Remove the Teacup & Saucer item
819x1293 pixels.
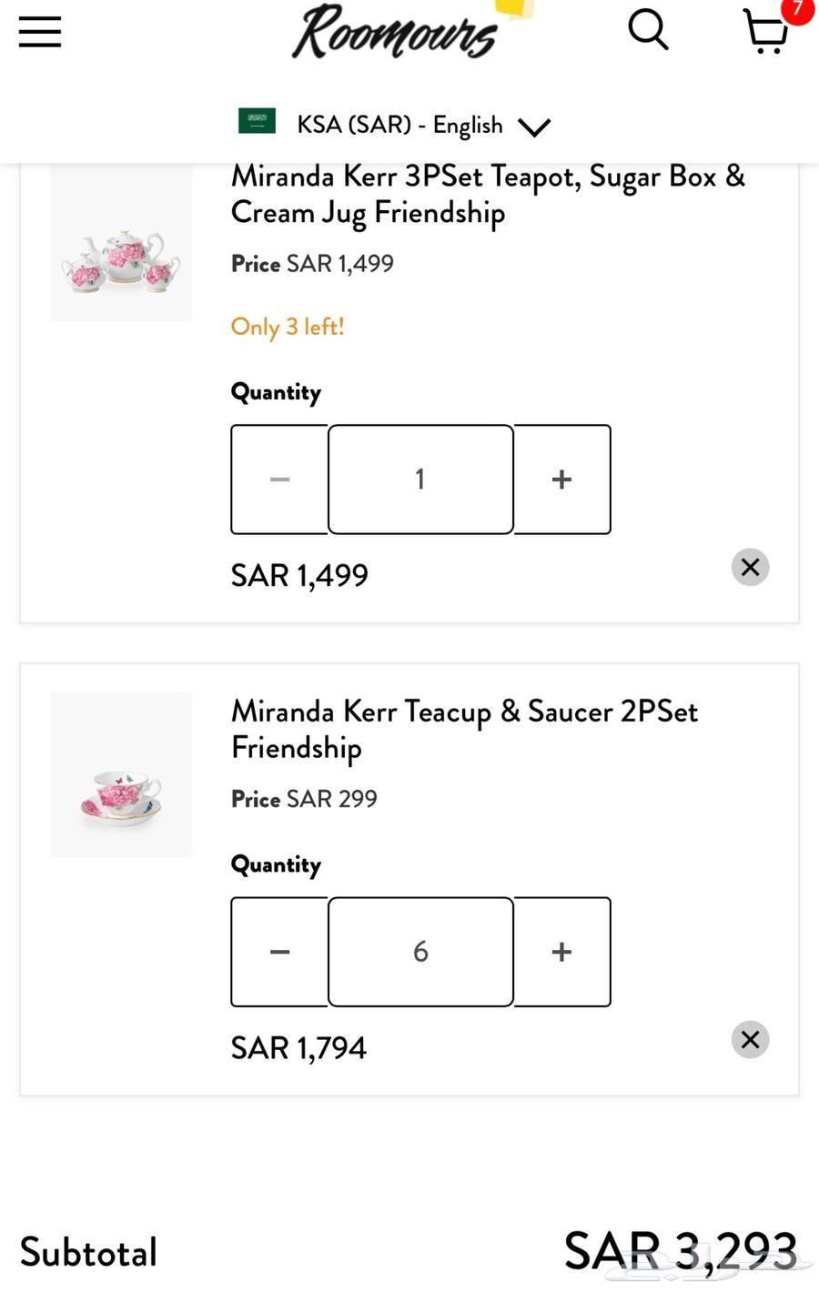tap(750, 1040)
